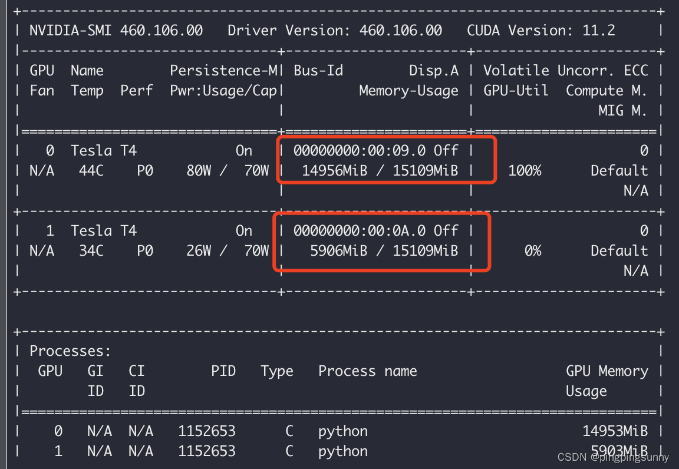Click the 'CUDA Version: 11.2' text

tap(541, 30)
